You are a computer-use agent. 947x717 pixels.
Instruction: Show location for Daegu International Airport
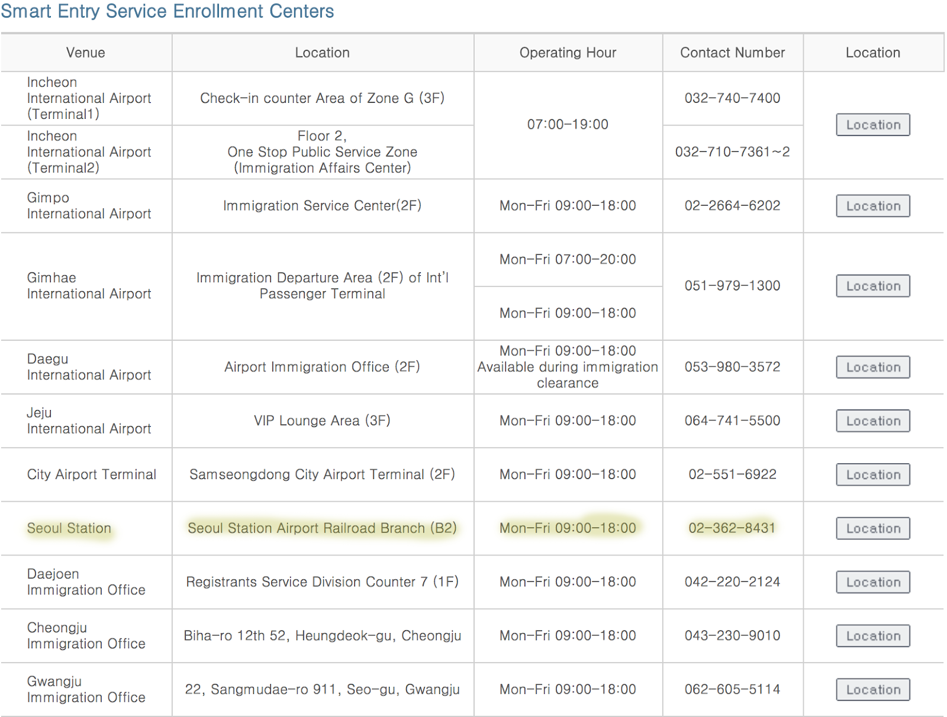[x=872, y=367]
